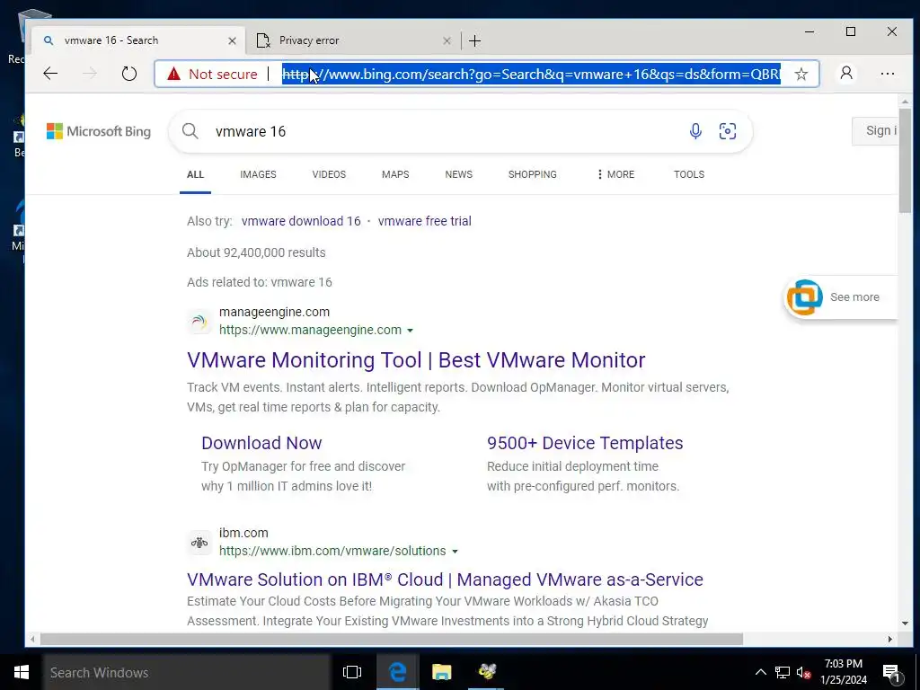Viewport: 920px width, 690px height.
Task: Click the vertical scrollbar thumb
Action: coord(905,162)
